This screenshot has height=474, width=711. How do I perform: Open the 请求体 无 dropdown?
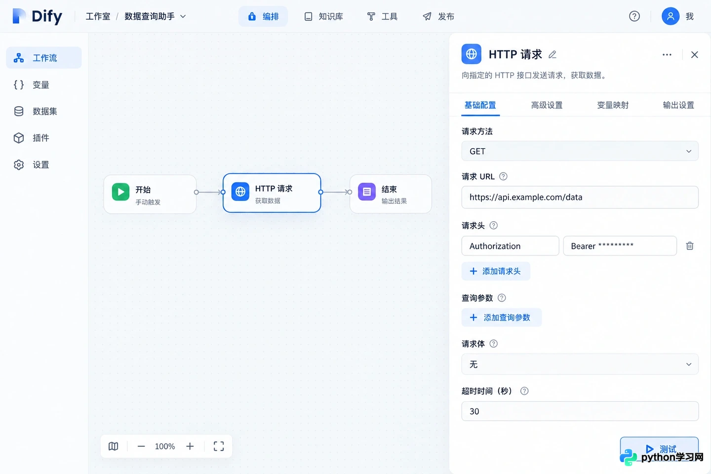coord(580,364)
